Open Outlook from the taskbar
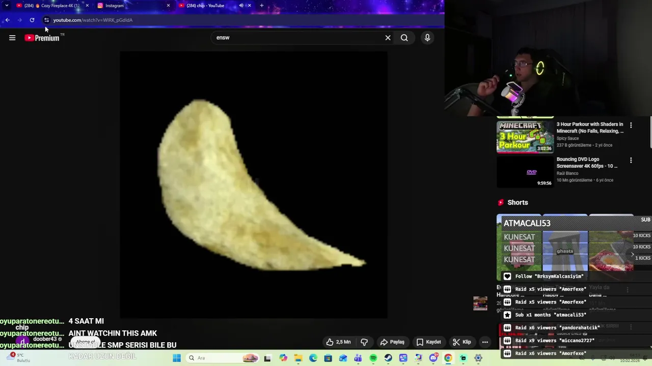The height and width of the screenshot is (366, 652). tap(343, 358)
